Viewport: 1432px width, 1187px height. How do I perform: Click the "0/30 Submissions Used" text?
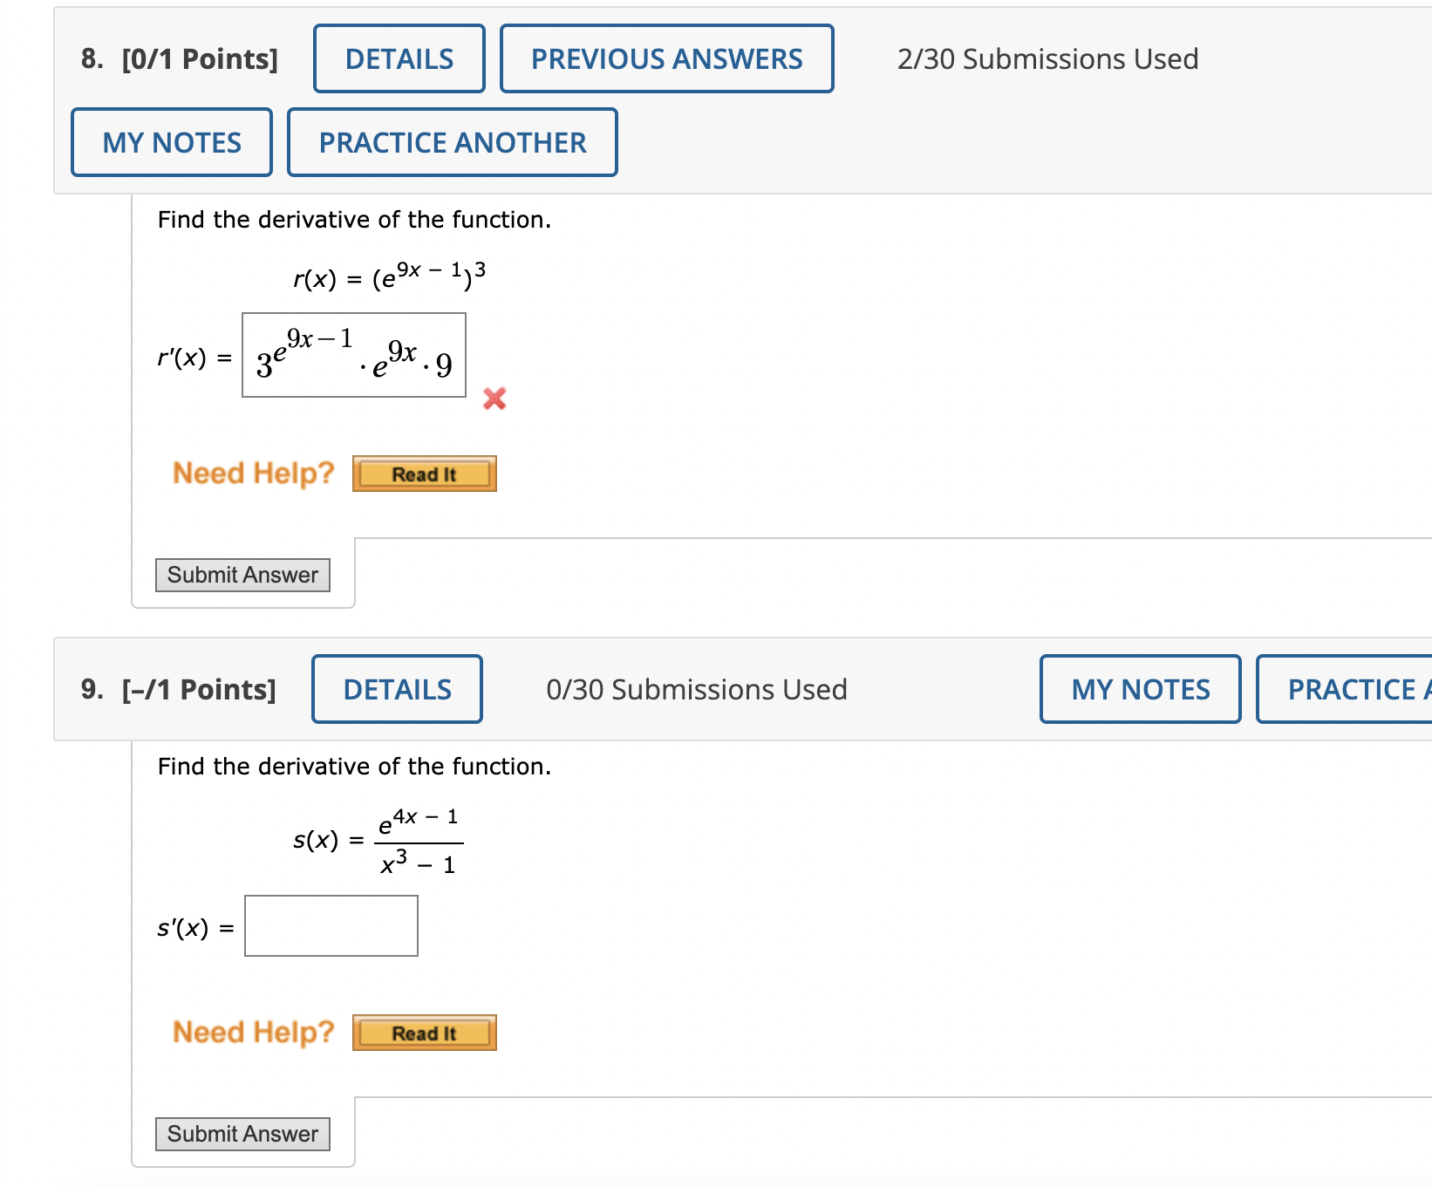[x=696, y=689]
